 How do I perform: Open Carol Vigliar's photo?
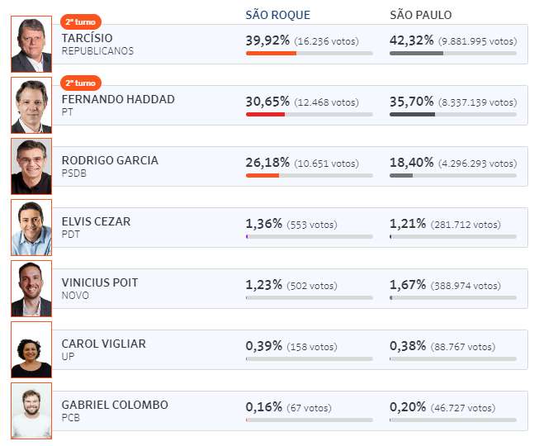point(31,349)
